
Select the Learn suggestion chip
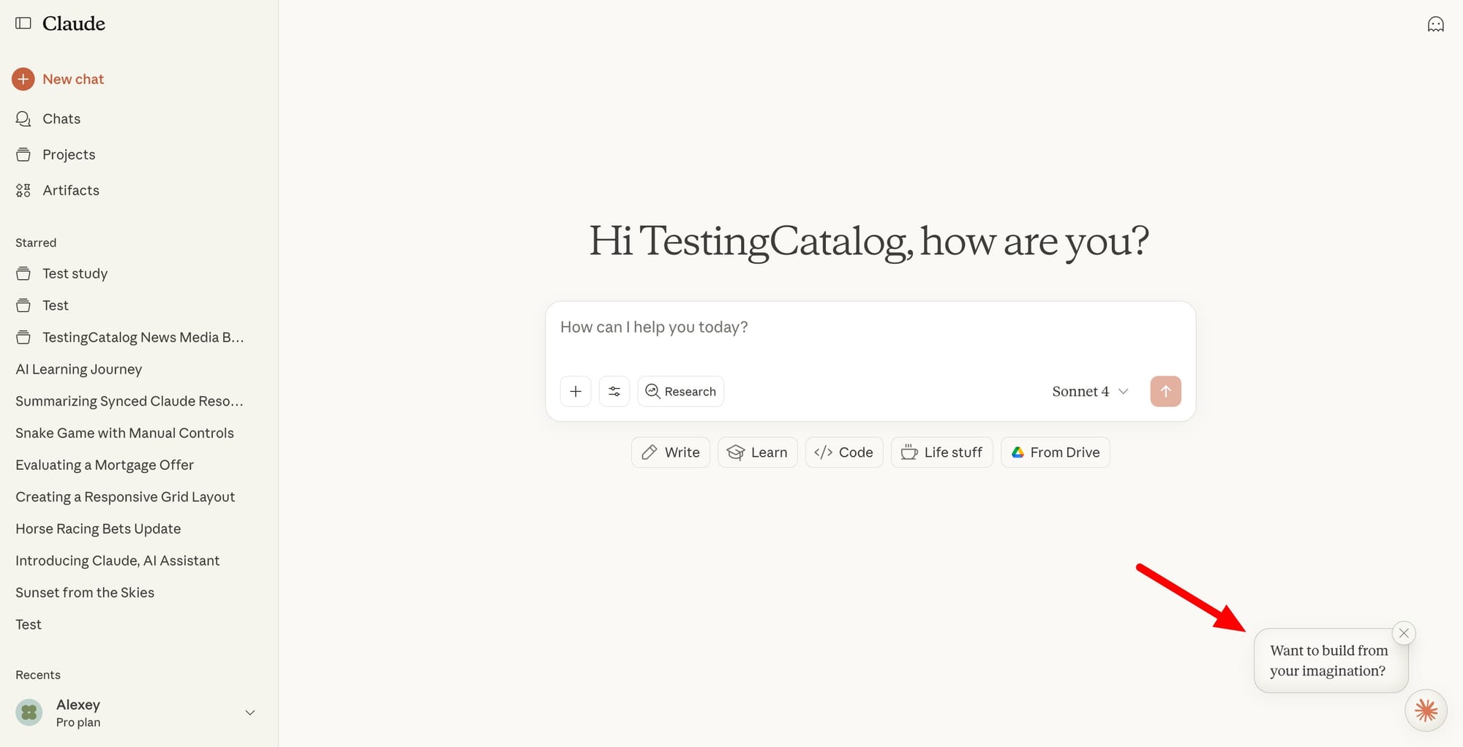pos(757,452)
